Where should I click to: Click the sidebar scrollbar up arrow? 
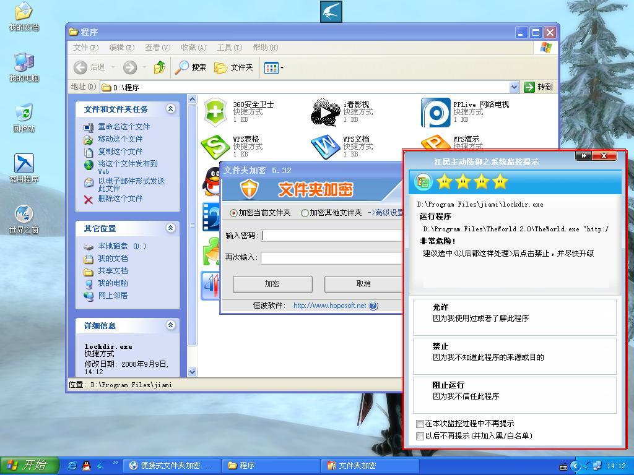(x=193, y=99)
